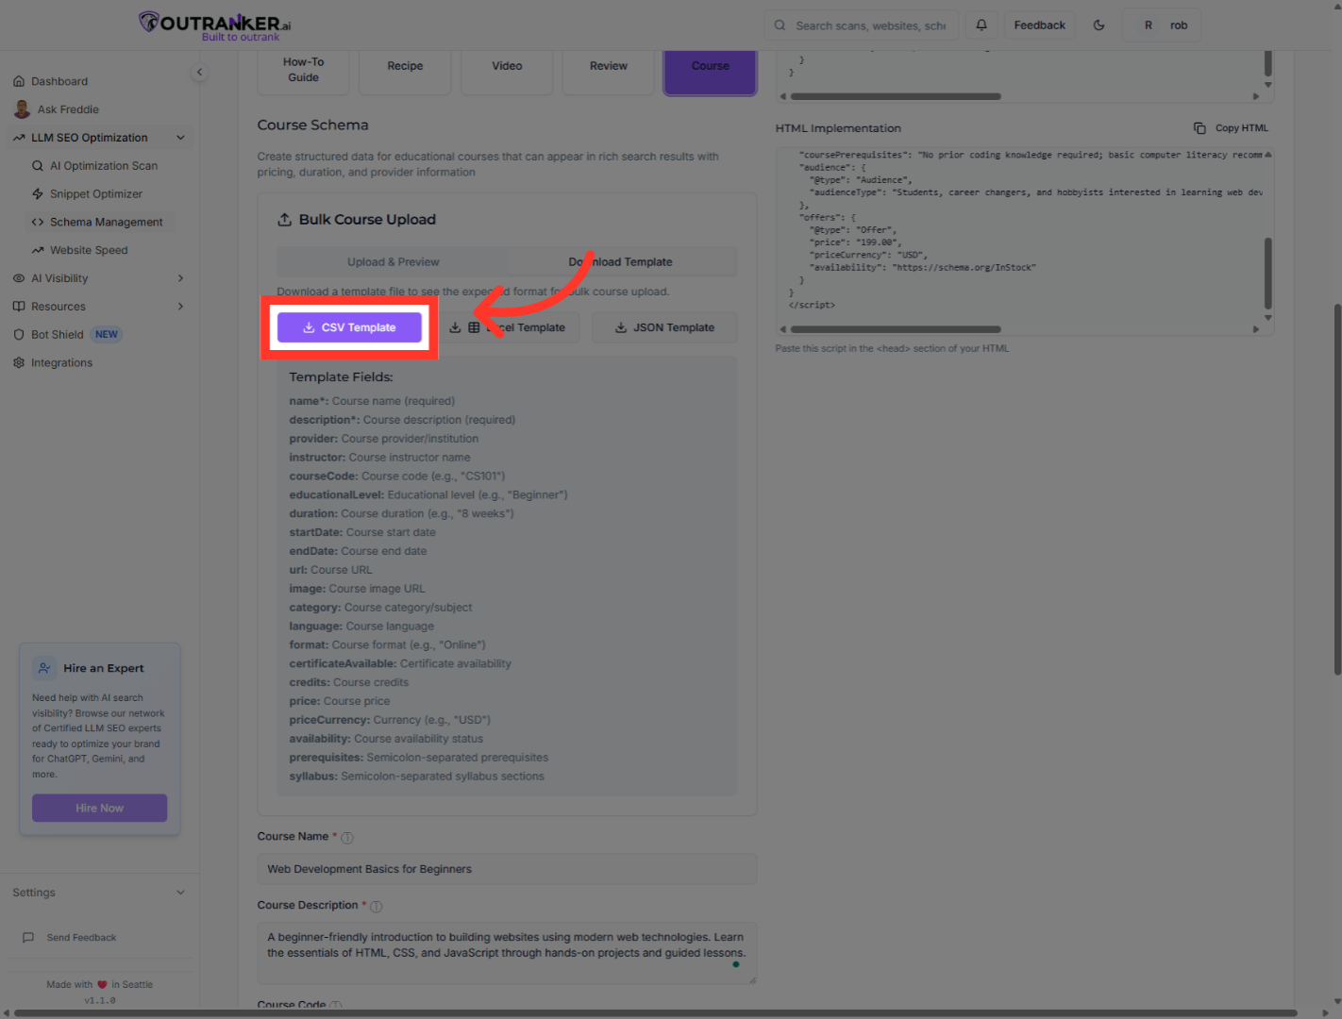Open Ask Freddie via its avatar icon
The width and height of the screenshot is (1342, 1019).
pos(22,109)
